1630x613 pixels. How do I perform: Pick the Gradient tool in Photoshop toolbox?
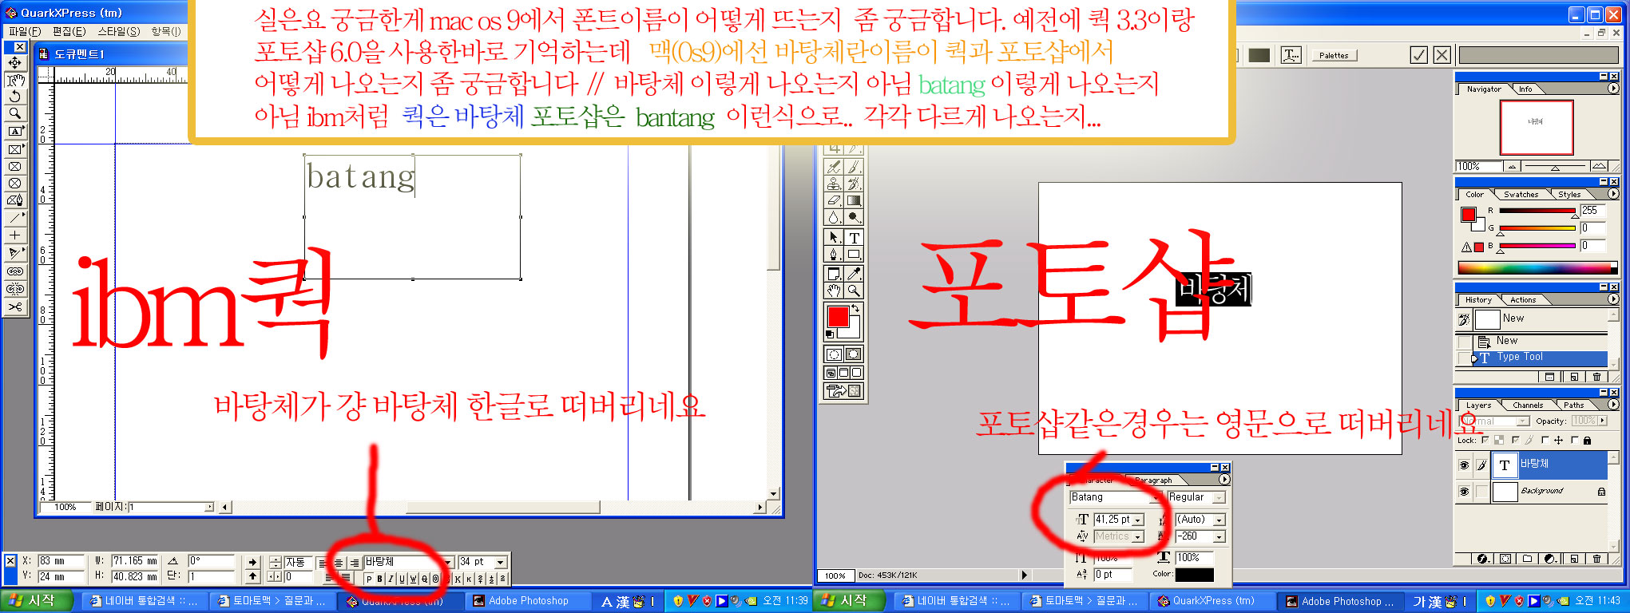pos(854,201)
